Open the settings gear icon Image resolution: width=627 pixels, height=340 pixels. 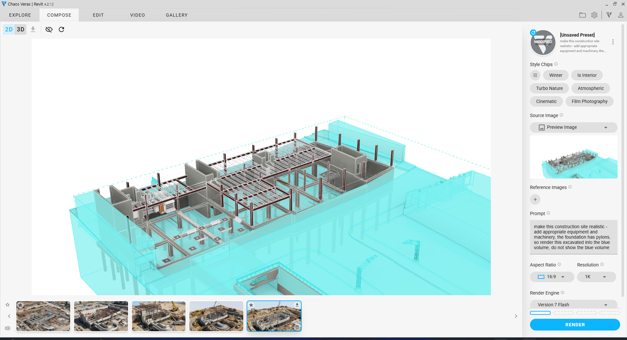click(594, 15)
